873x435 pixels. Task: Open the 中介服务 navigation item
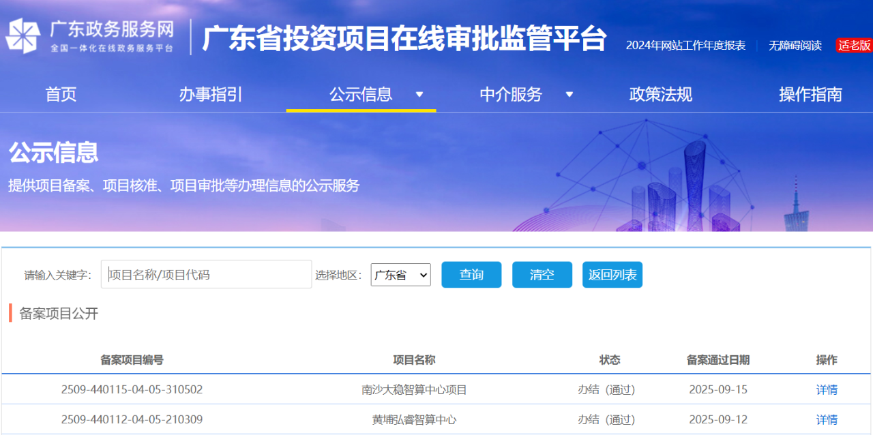(511, 95)
